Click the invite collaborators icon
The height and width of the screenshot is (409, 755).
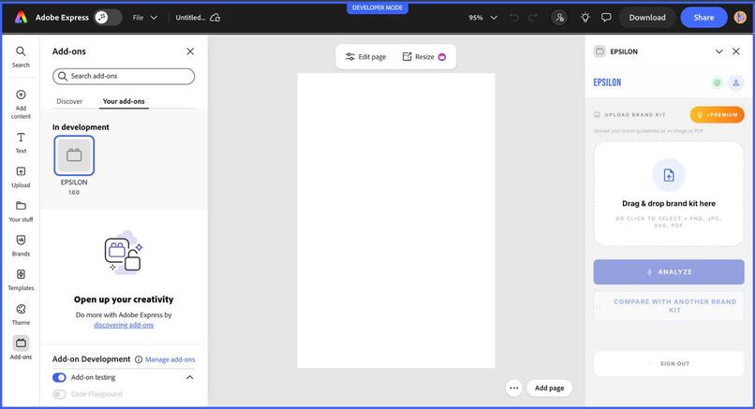pos(559,18)
